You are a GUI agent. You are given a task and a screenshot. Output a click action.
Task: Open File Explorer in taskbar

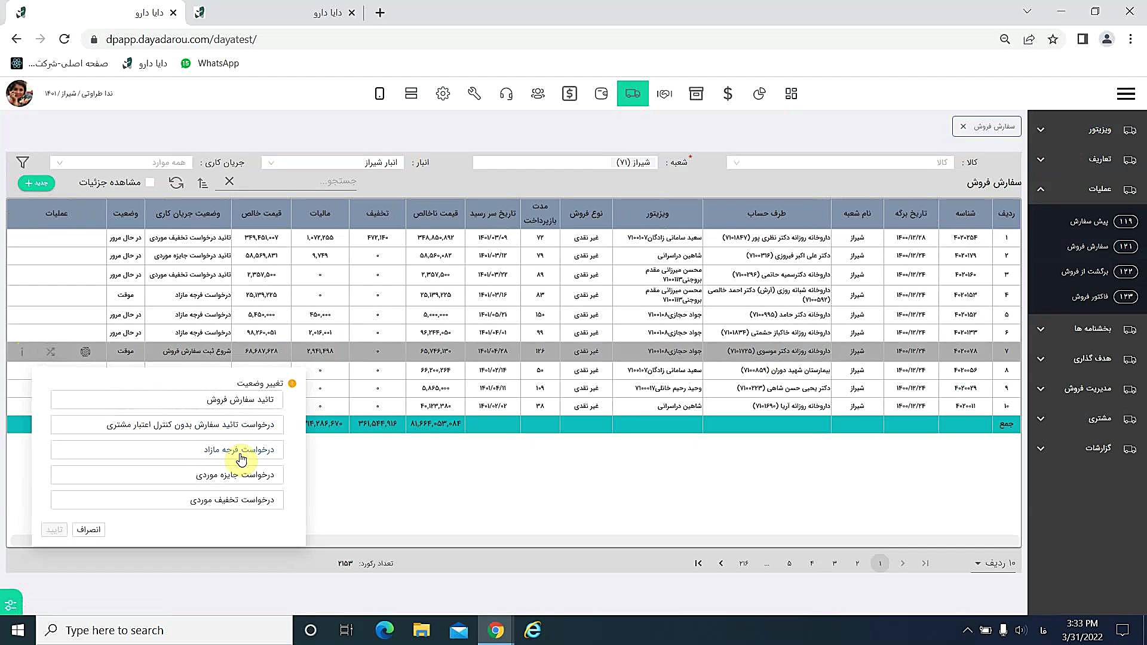422,630
